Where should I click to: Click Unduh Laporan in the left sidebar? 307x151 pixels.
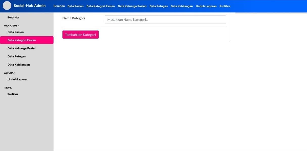(18, 79)
